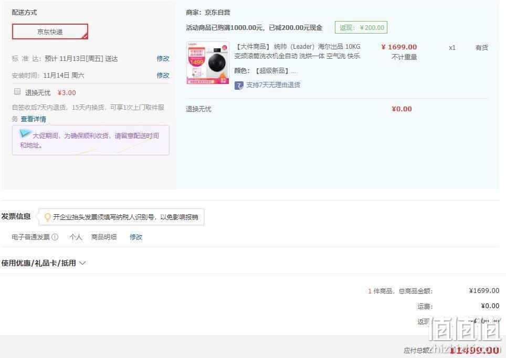Click 修改 next to 标准达 delivery date
The height and width of the screenshot is (358, 506).
pos(163,58)
